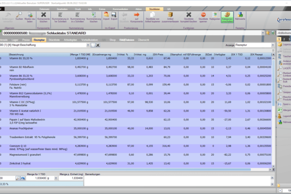The width and height of the screenshot is (291, 194).
Task: Toggle the Kategorien umschalten button
Action: pos(227,17)
